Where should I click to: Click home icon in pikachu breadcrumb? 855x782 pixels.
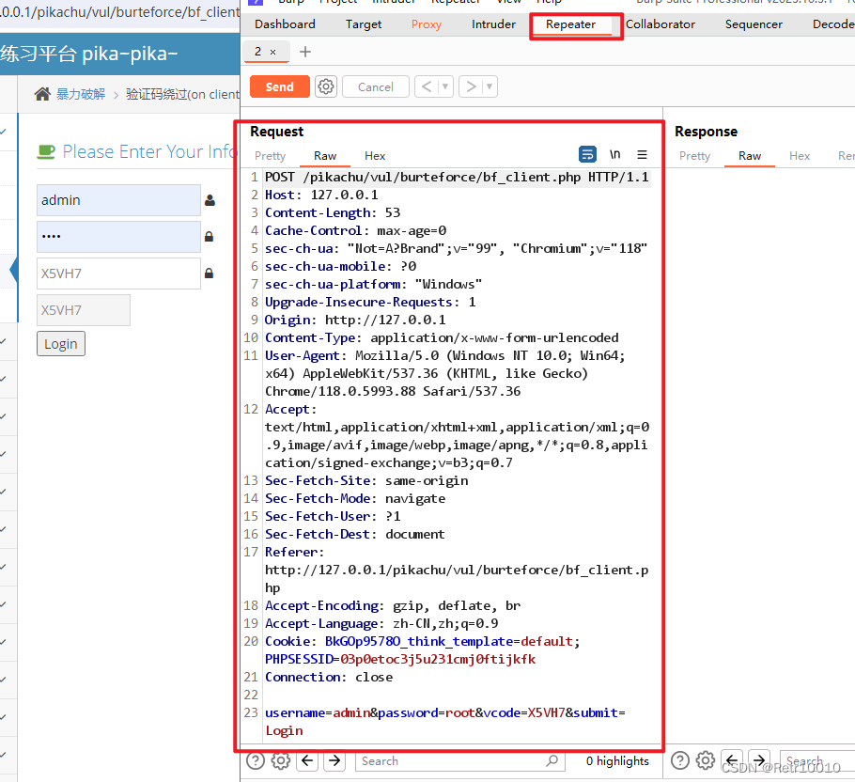pos(42,94)
